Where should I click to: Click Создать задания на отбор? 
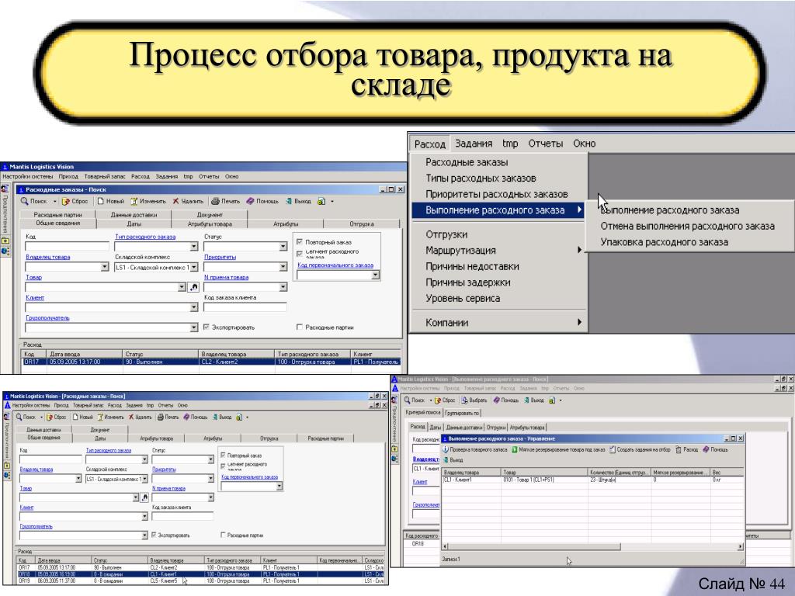coord(640,449)
